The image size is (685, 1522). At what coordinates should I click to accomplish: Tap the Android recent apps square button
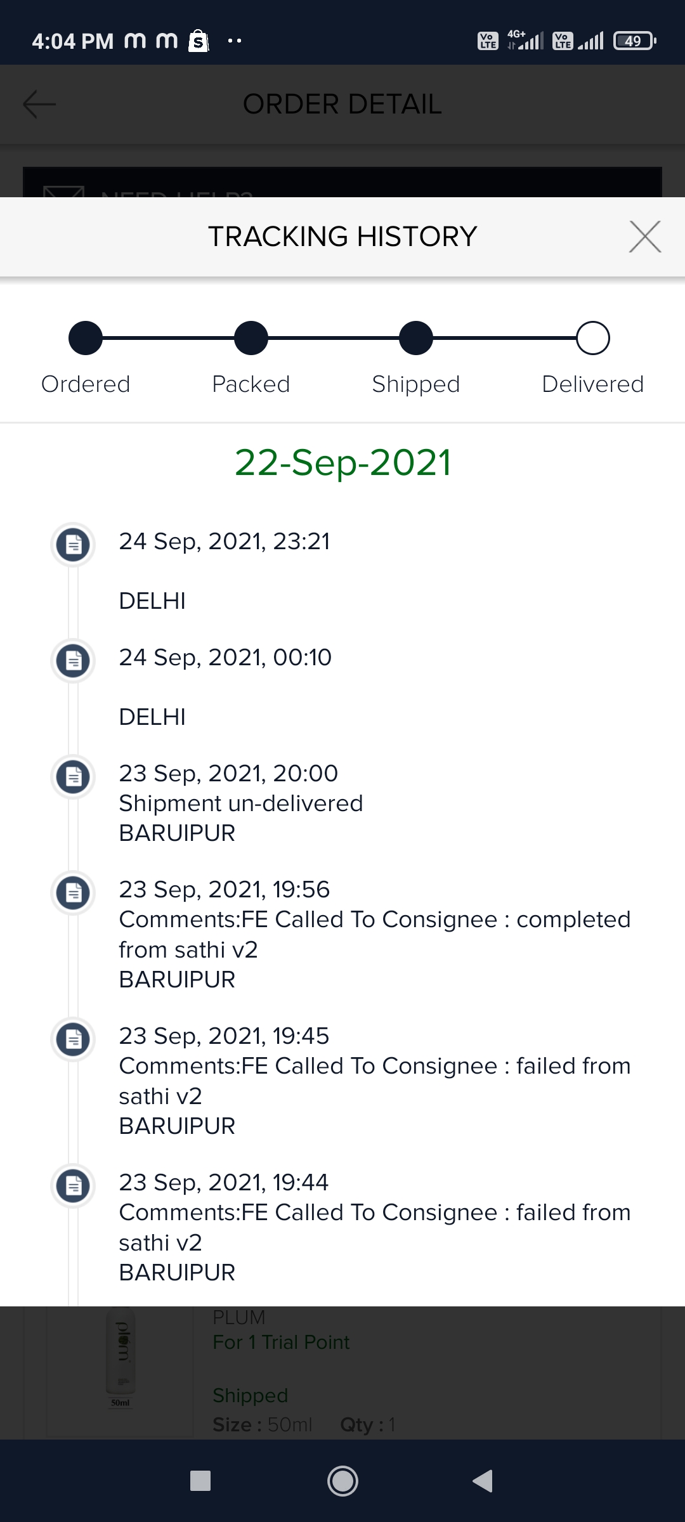[200, 1481]
